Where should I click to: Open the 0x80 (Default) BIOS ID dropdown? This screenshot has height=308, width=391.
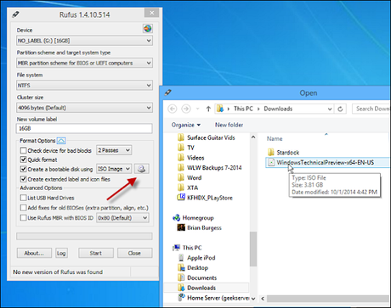coord(122,218)
